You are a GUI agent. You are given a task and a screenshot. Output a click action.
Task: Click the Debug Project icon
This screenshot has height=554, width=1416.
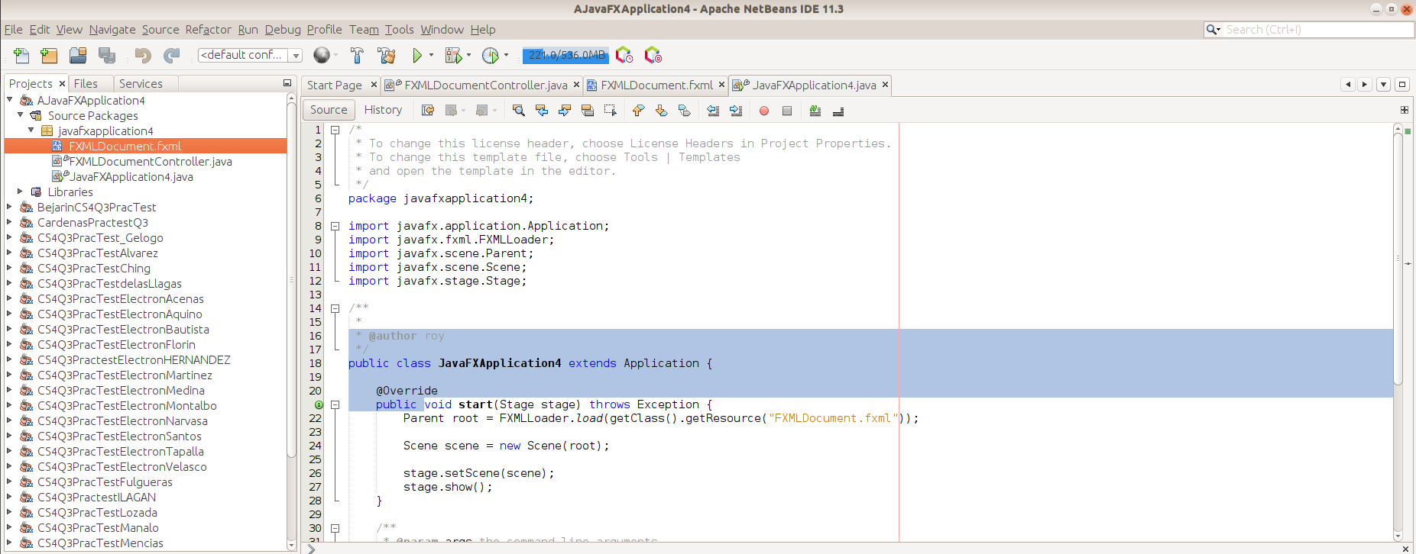[453, 55]
